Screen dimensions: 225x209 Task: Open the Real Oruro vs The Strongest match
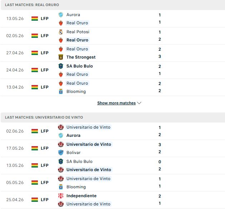point(112,53)
